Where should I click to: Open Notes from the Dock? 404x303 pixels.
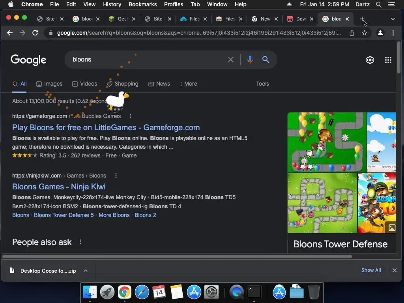[x=176, y=292]
